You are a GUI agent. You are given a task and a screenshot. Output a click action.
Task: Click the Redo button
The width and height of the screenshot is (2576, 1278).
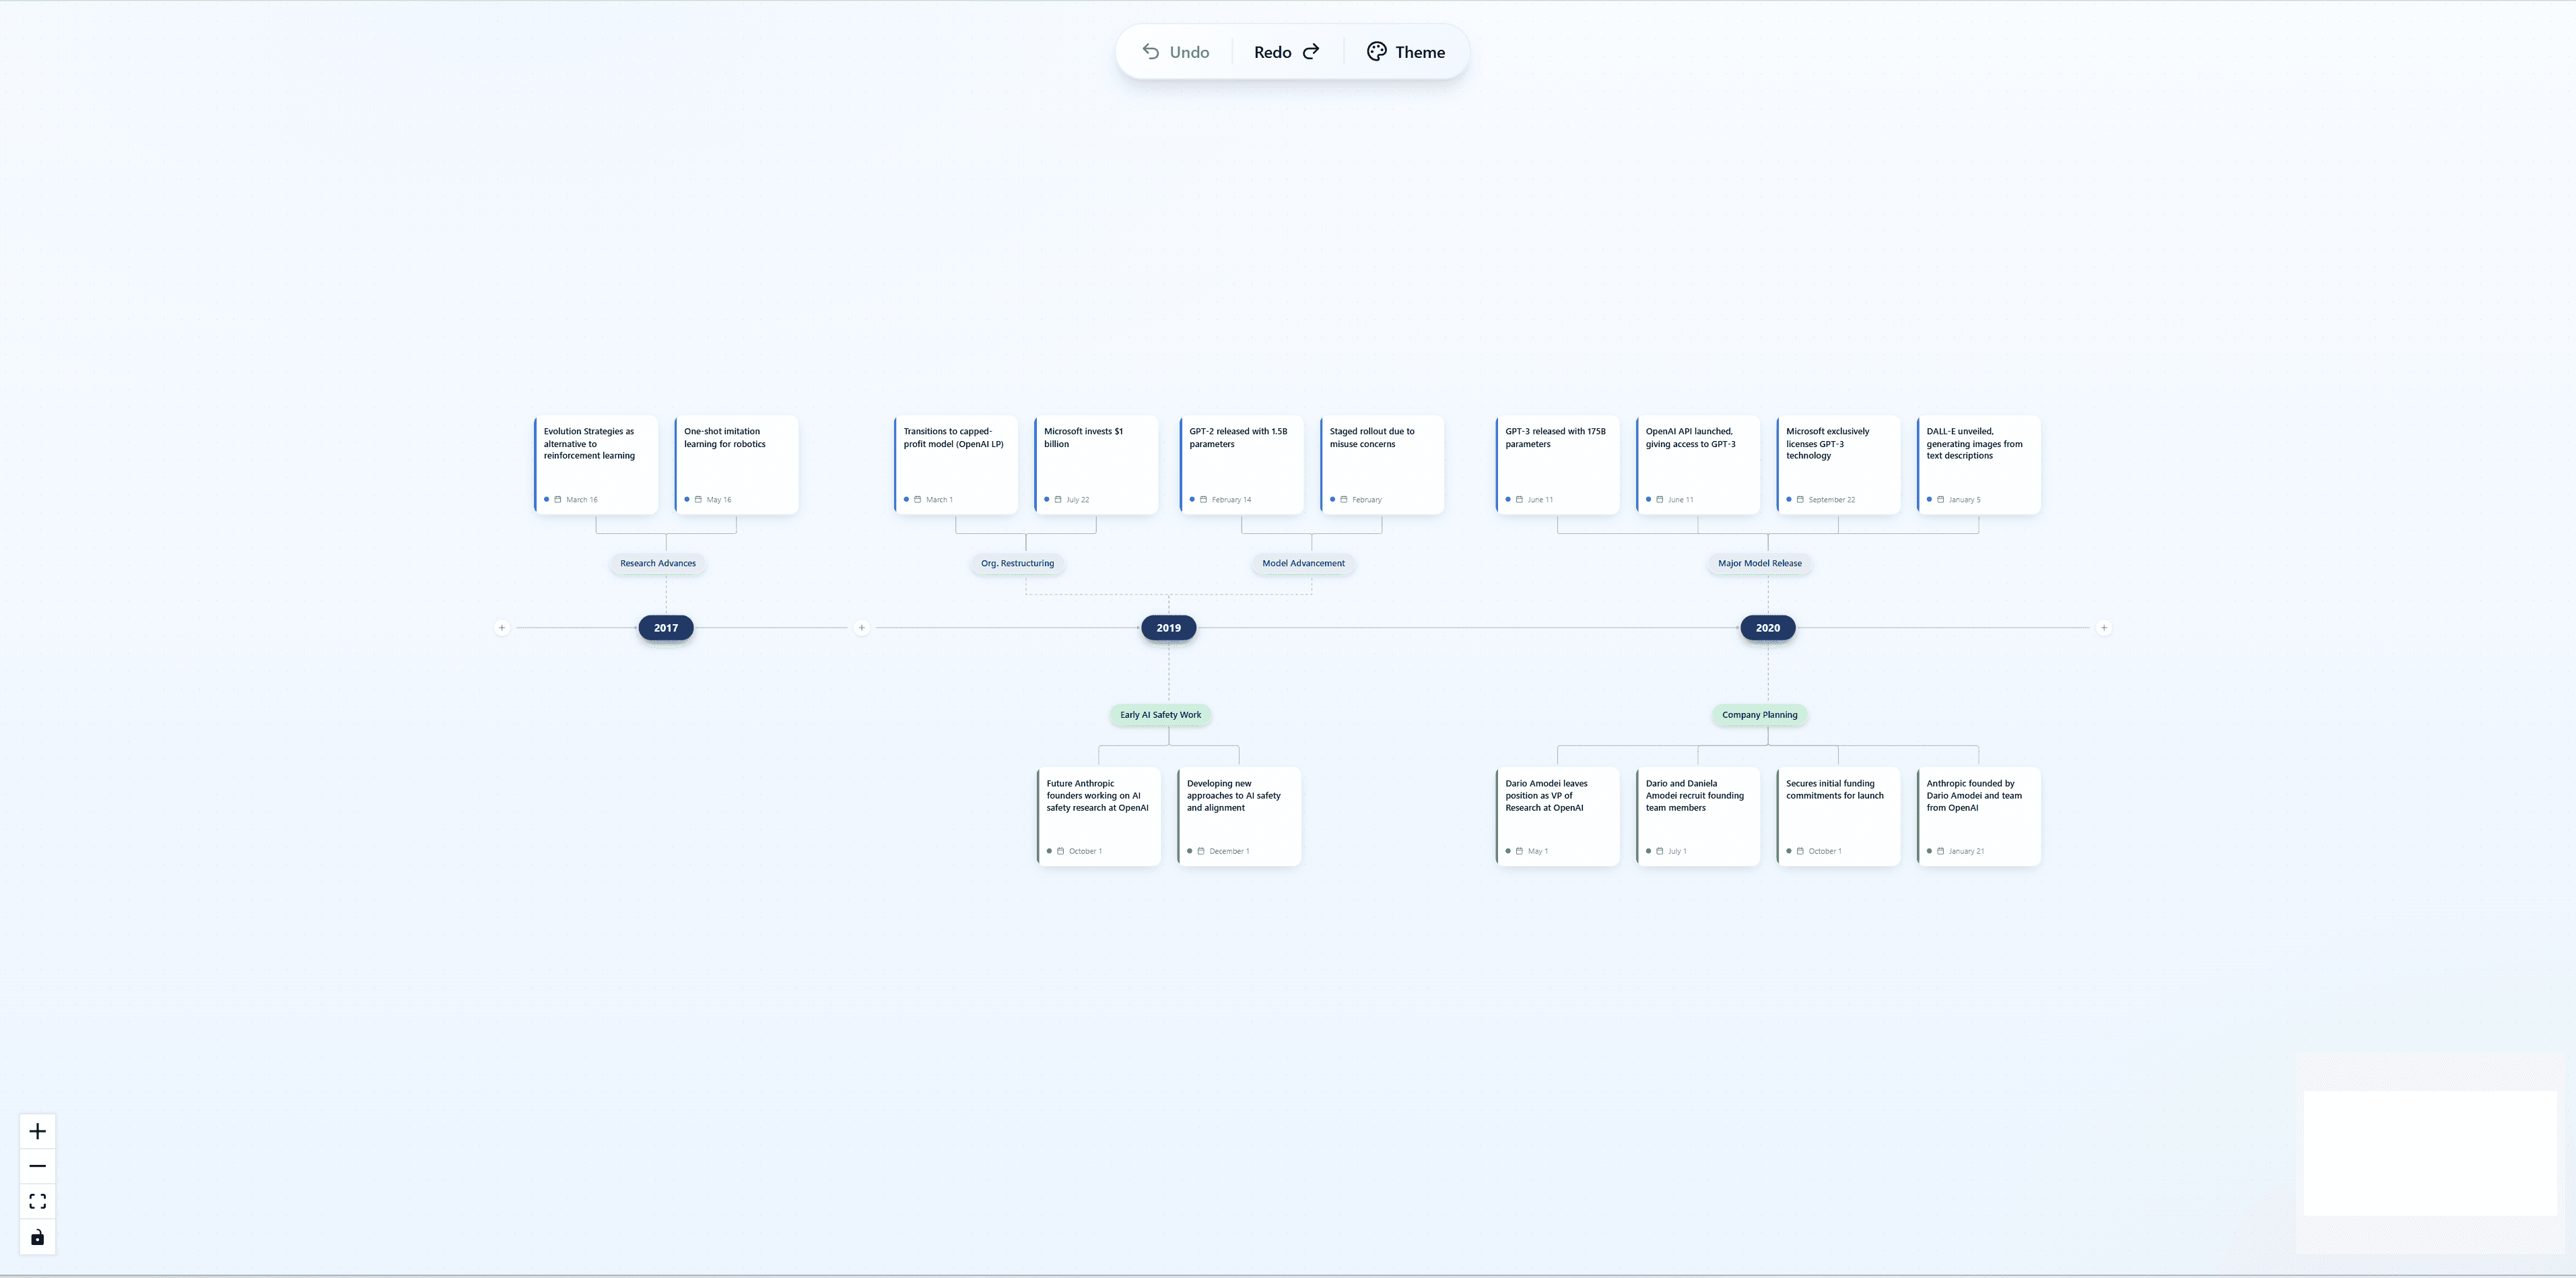1287,52
